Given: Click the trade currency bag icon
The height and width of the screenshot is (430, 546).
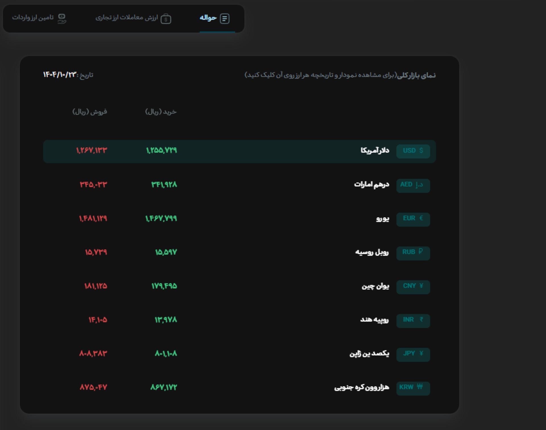Looking at the screenshot, I should 166,19.
